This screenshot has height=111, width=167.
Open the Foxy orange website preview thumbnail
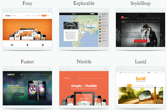point(27,30)
